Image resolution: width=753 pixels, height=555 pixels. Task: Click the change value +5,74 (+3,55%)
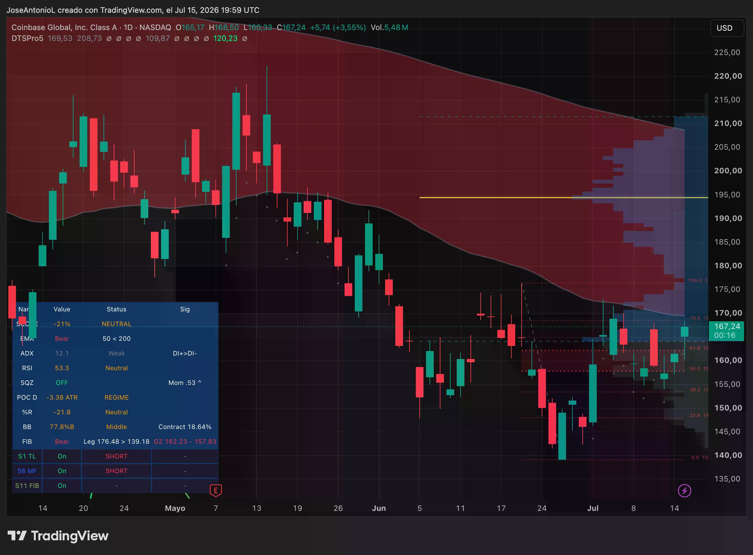click(x=338, y=27)
